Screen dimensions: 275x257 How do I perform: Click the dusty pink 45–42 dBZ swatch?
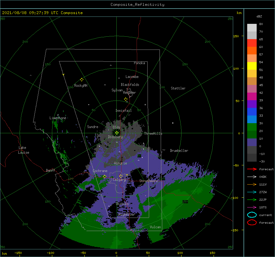(x=252, y=89)
